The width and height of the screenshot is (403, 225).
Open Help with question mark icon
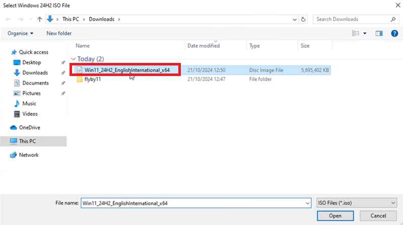(394, 33)
